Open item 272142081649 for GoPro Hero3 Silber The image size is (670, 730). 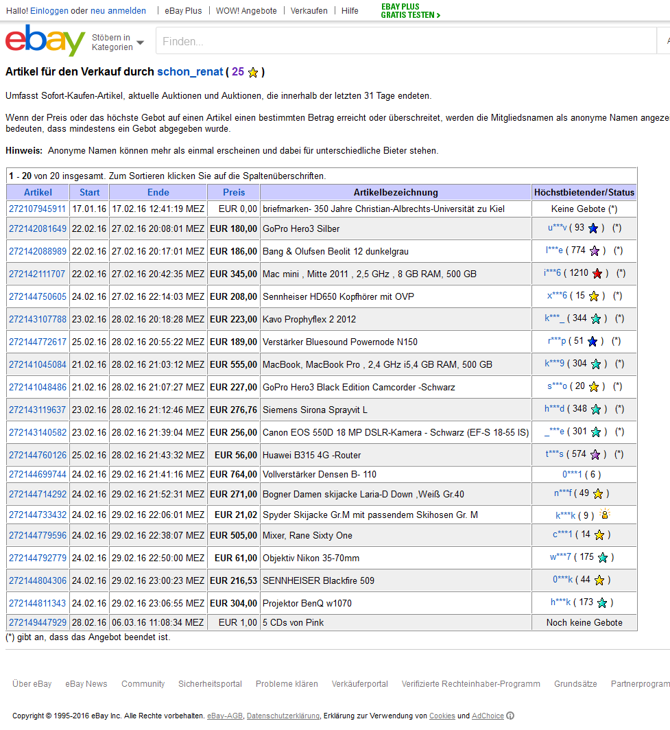click(x=37, y=228)
